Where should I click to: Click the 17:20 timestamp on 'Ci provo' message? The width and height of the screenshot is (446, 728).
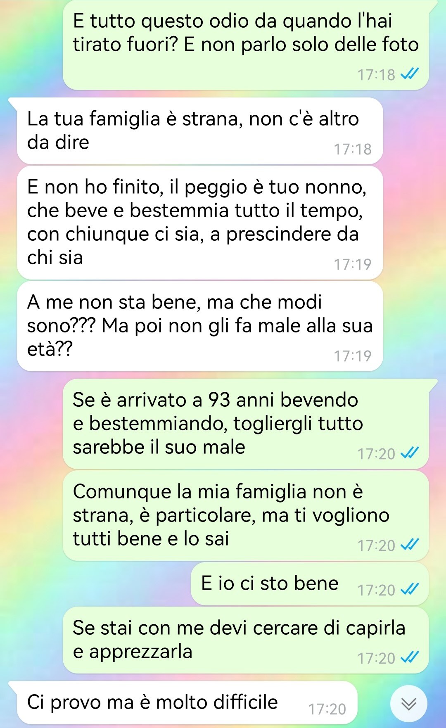click(x=327, y=709)
